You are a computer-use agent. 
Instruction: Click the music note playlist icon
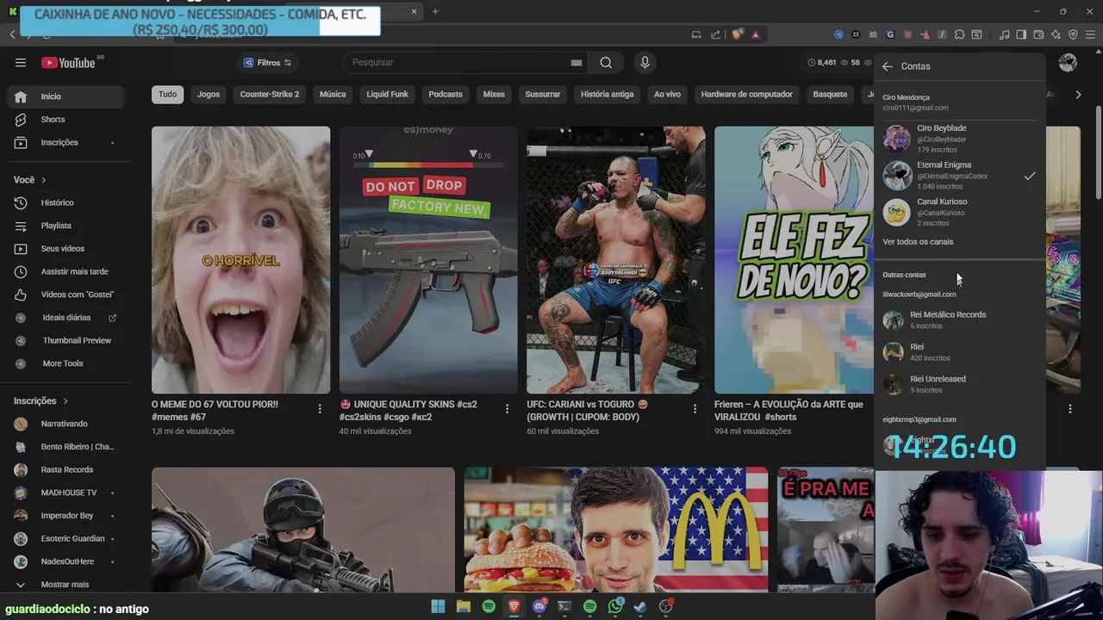(x=1004, y=34)
